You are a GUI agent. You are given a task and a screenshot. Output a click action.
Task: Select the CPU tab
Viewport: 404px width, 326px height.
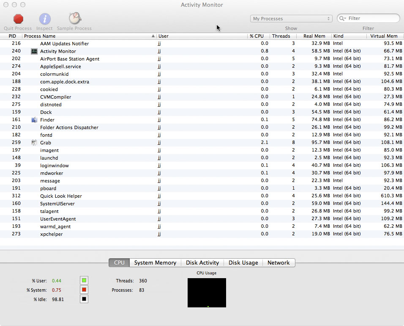tap(119, 263)
